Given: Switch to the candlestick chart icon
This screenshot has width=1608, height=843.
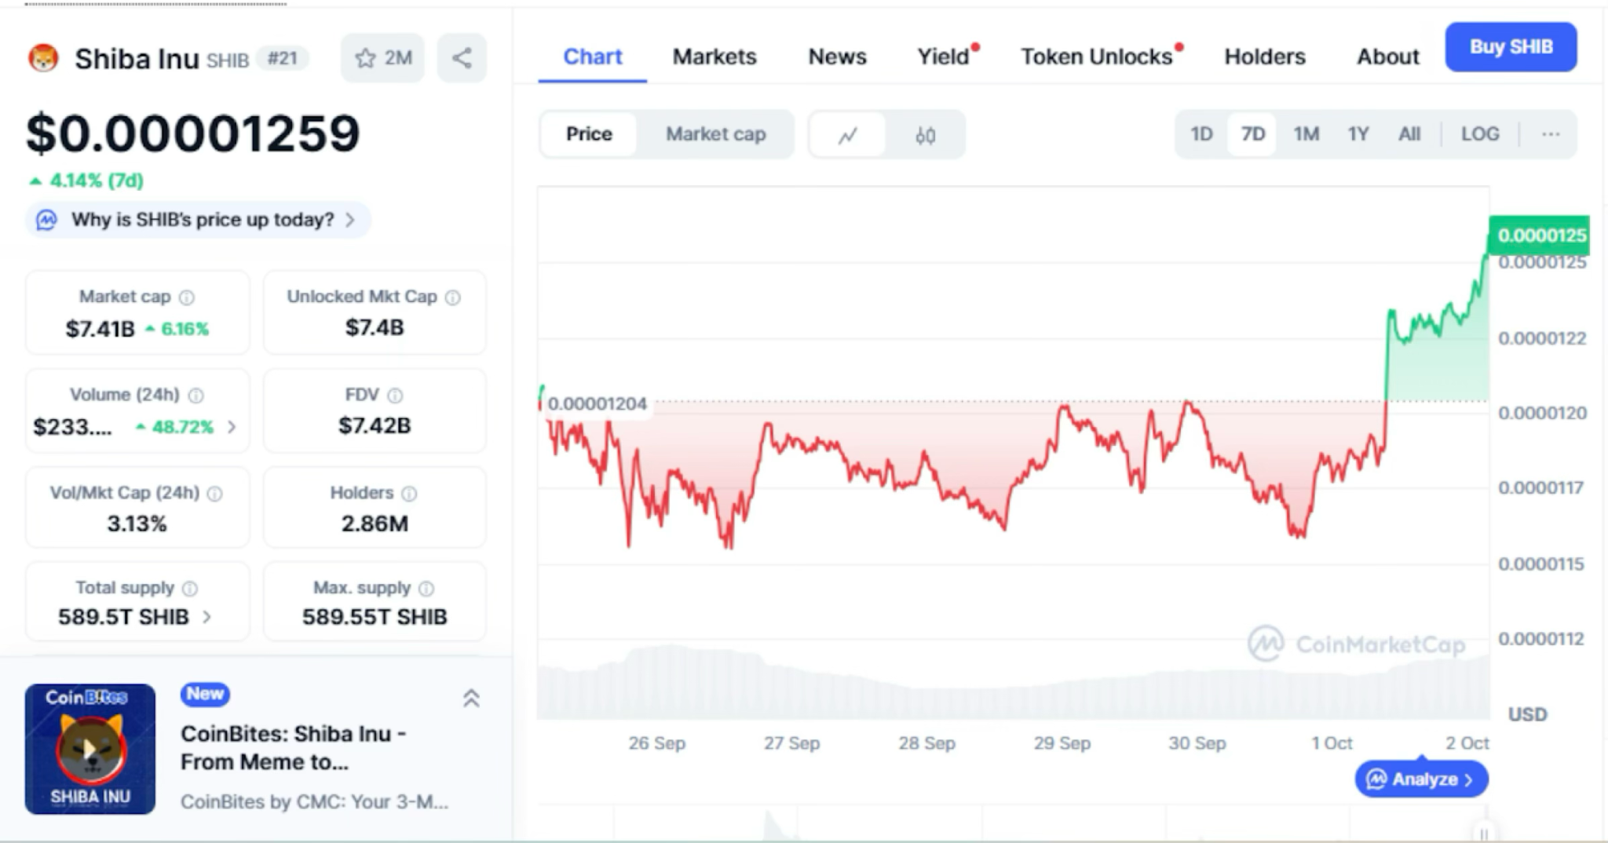Looking at the screenshot, I should 925,135.
